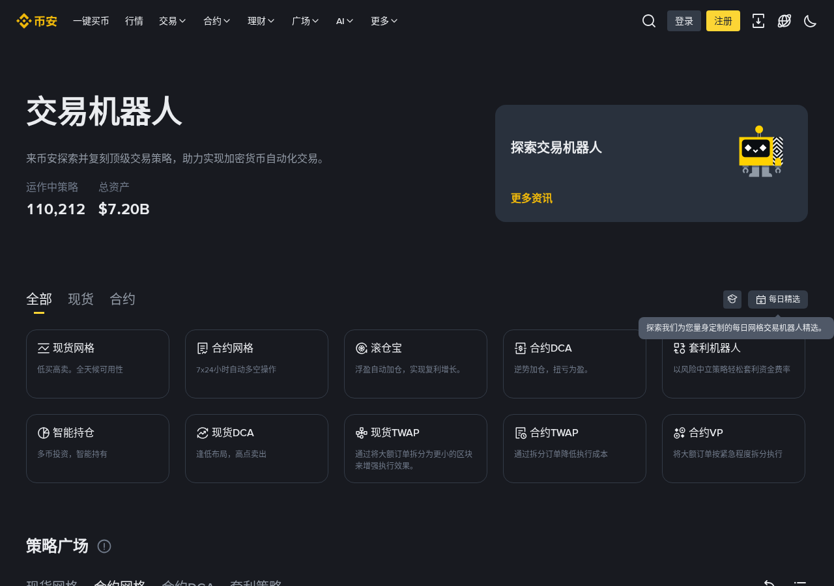Image resolution: width=834 pixels, height=586 pixels.
Task: Click the 多币投资，智能持有 description
Action: [x=72, y=454]
